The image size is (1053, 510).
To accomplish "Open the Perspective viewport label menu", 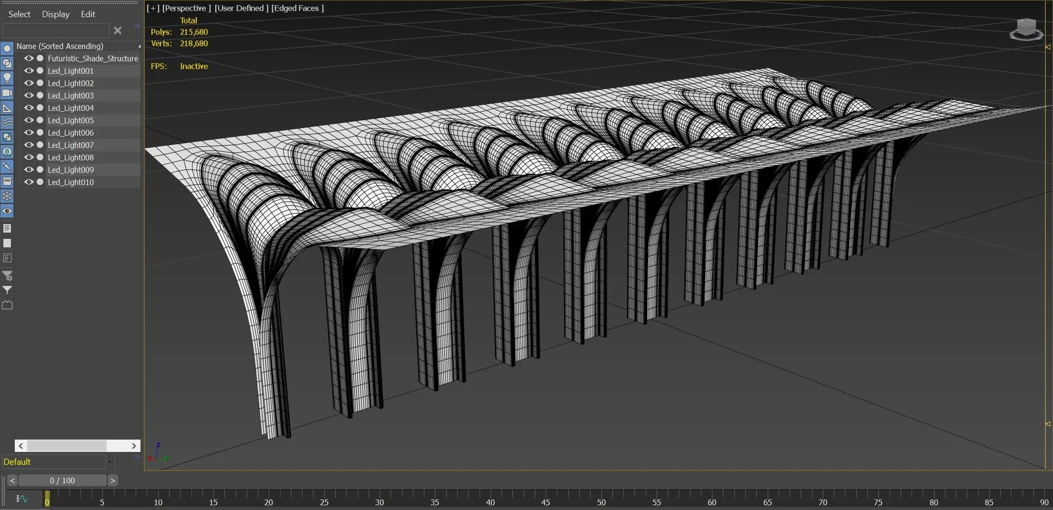I will click(186, 8).
